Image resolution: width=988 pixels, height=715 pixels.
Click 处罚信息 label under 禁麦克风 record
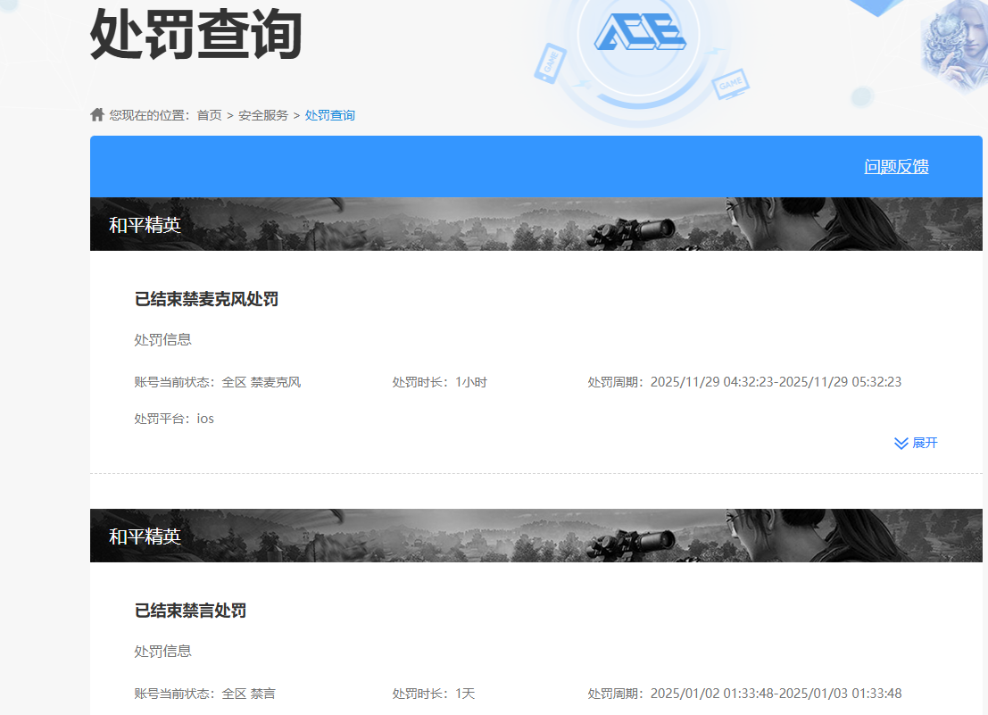pos(162,339)
